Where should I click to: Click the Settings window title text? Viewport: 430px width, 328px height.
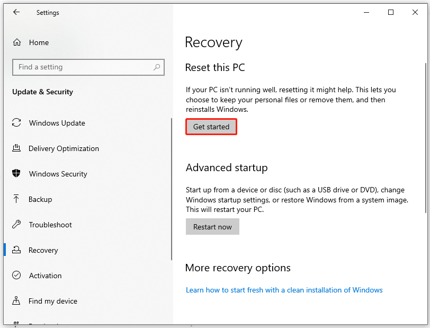pos(48,13)
